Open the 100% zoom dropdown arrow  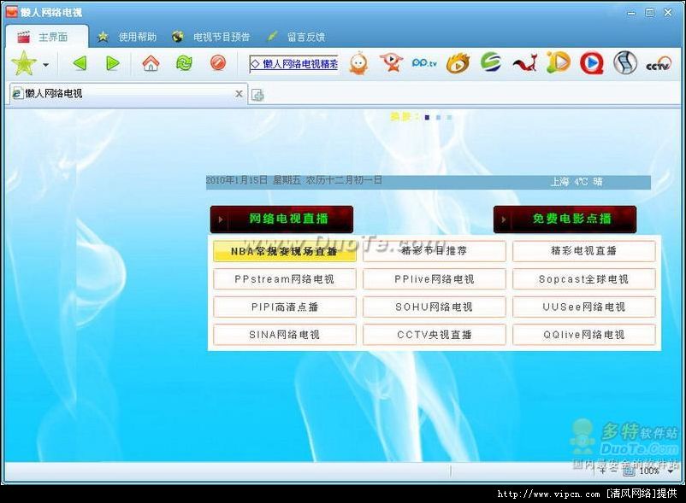point(671,471)
